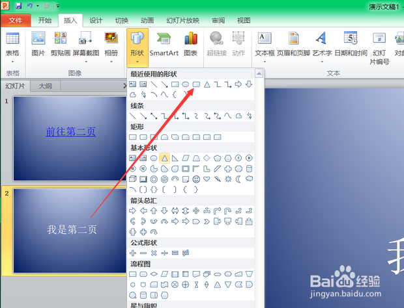The image size is (404, 308).
Task: Choose the up arrow in 箭头总汇
Action: tap(154, 211)
